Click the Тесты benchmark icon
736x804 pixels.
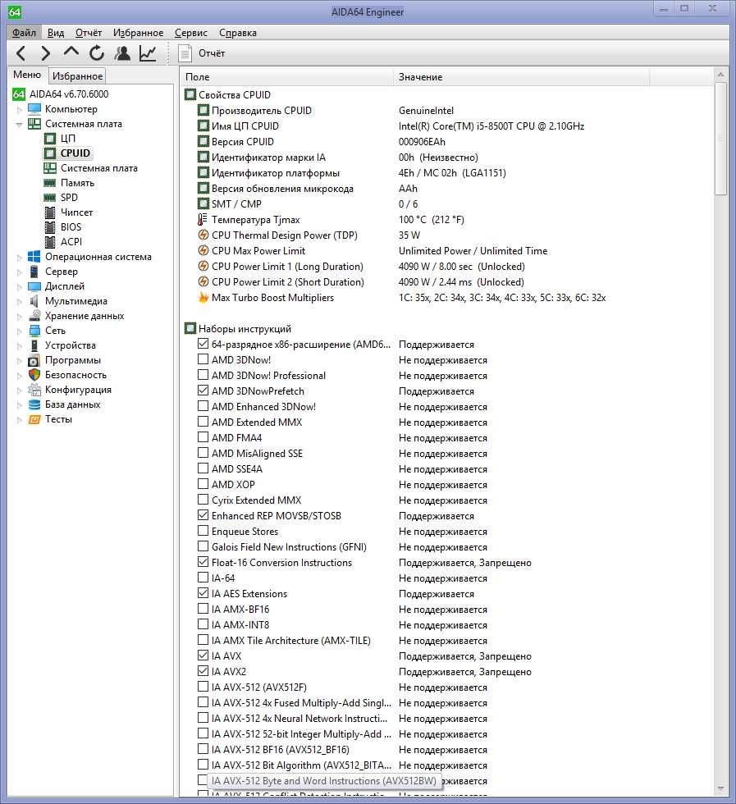[x=34, y=419]
